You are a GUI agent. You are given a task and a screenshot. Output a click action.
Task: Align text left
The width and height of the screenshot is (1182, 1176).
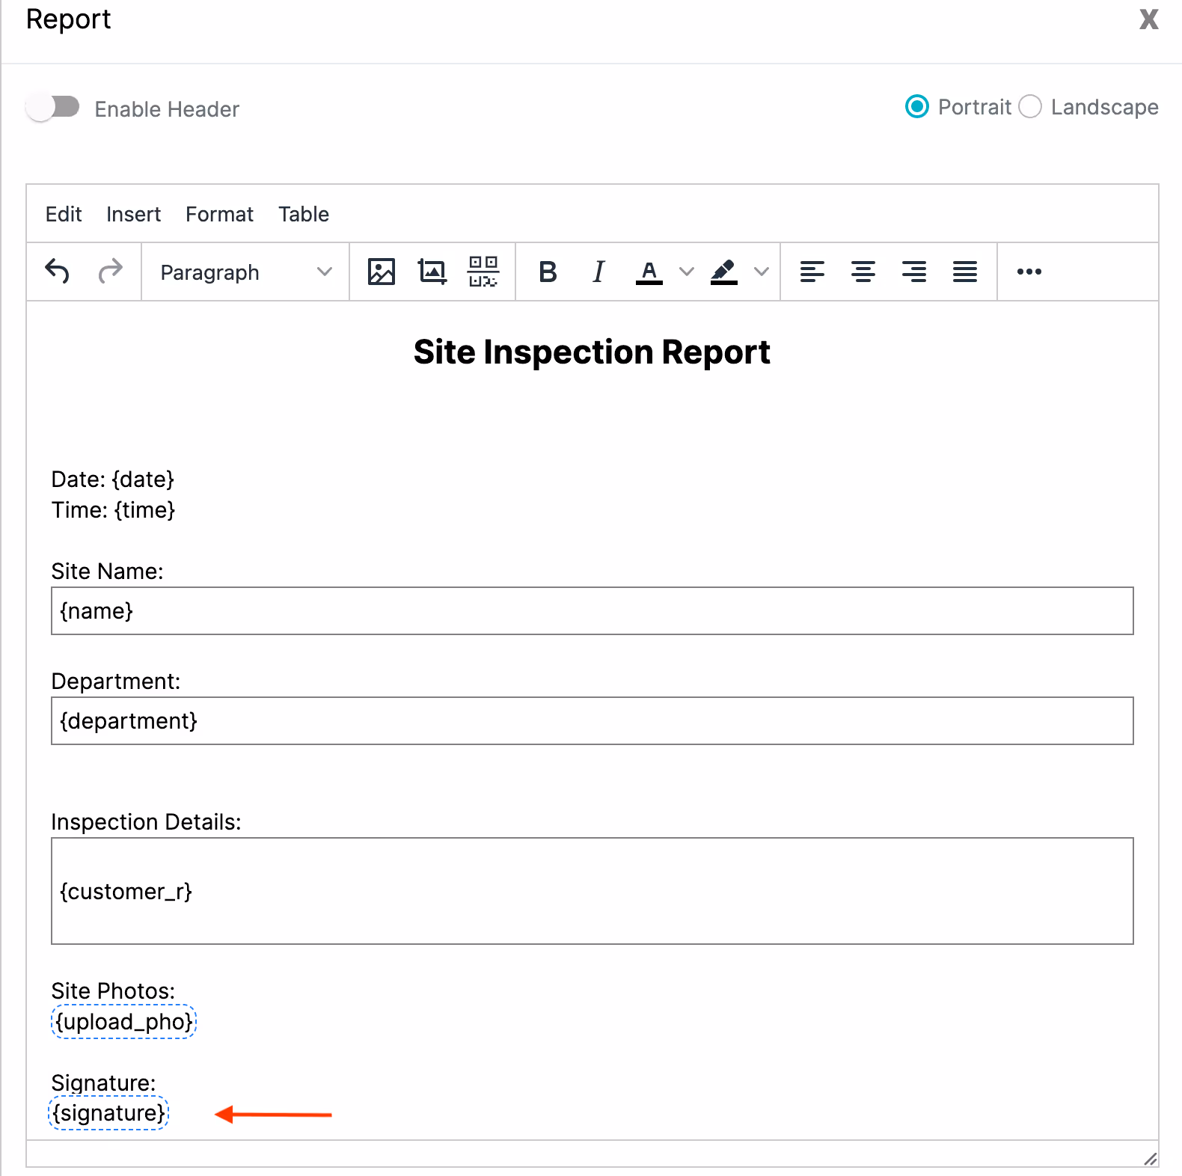(812, 272)
